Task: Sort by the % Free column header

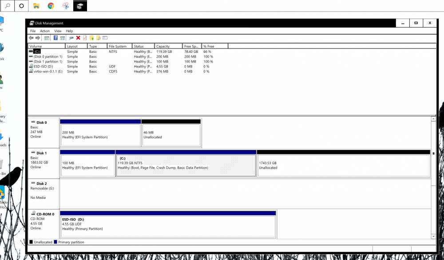Action: point(215,46)
